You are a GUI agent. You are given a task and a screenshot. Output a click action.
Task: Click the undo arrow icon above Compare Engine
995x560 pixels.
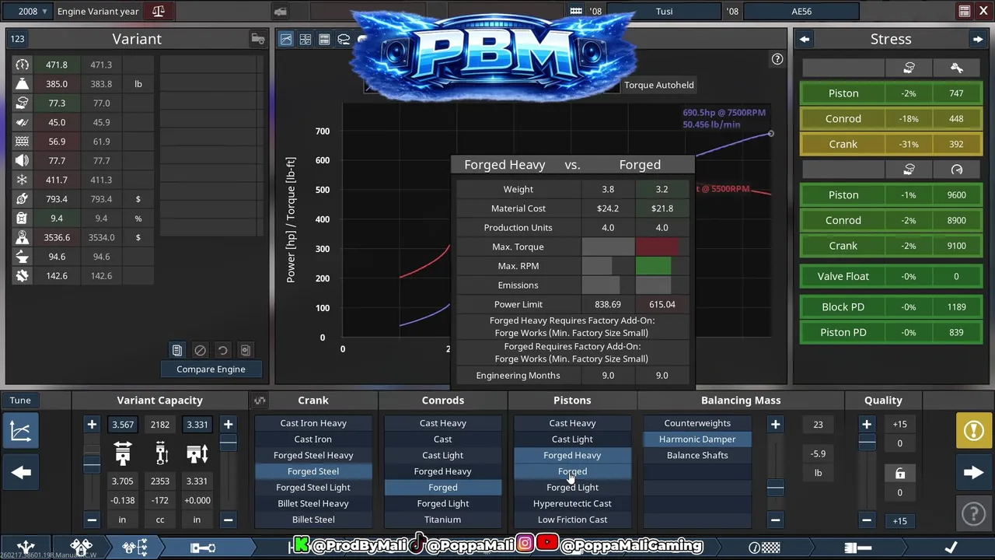[222, 351]
